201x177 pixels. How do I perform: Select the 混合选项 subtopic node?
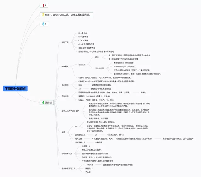pyautogui.click(x=82, y=64)
